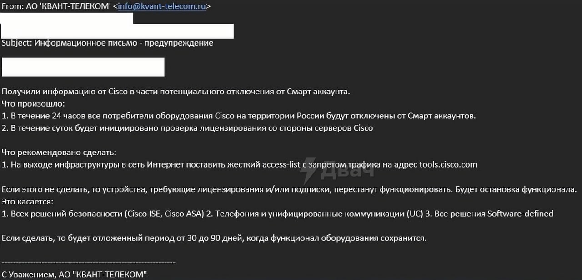Click the tools.cisco.com address text
The width and height of the screenshot is (582, 280).
(448, 164)
